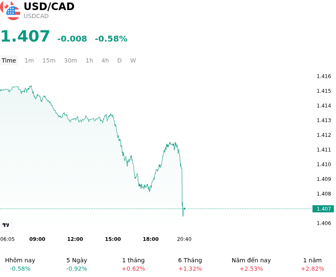Select the 1 năm performance range

coord(312,264)
